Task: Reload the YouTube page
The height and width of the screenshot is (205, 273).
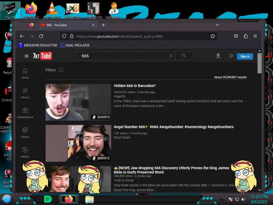Action: pyautogui.click(x=41, y=36)
